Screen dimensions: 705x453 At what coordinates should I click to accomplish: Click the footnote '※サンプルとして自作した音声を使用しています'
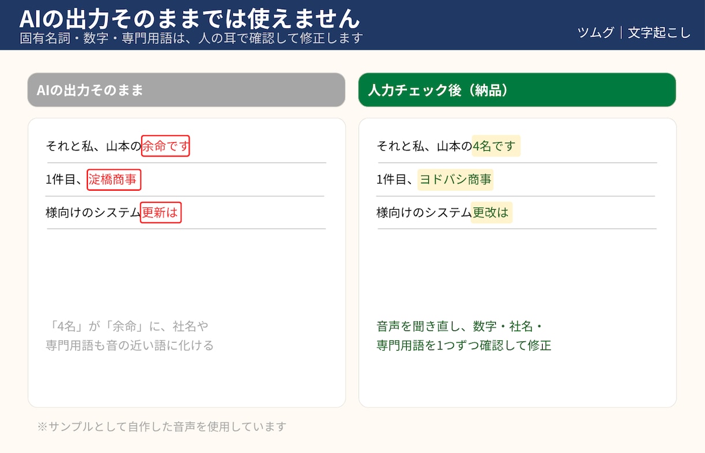(162, 426)
